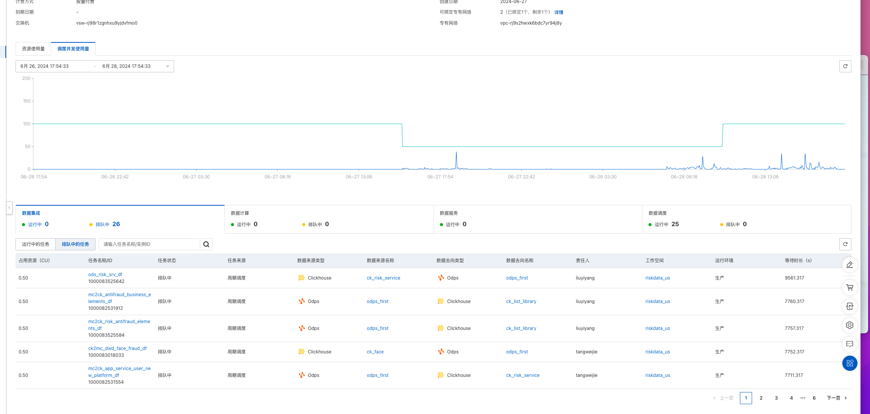Open the edit pencil floating icon
Screen dimensions: 870x414
[x=850, y=265]
